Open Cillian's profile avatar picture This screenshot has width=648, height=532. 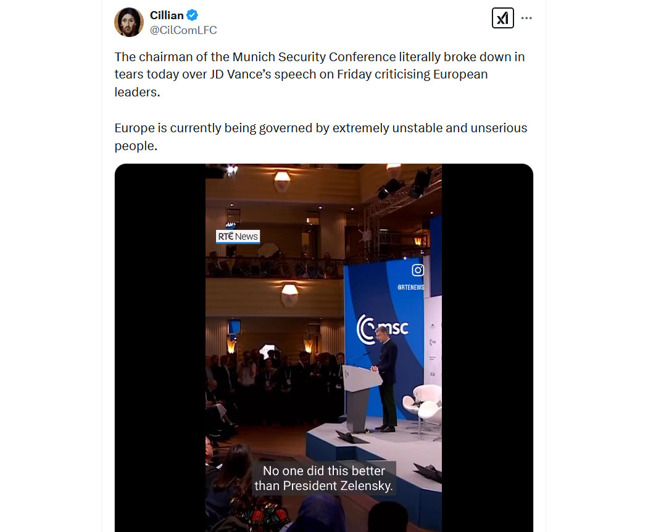(129, 22)
